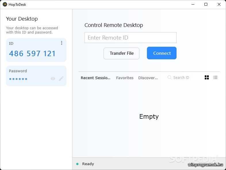
Task: Switch to list view layout
Action: [x=215, y=77]
